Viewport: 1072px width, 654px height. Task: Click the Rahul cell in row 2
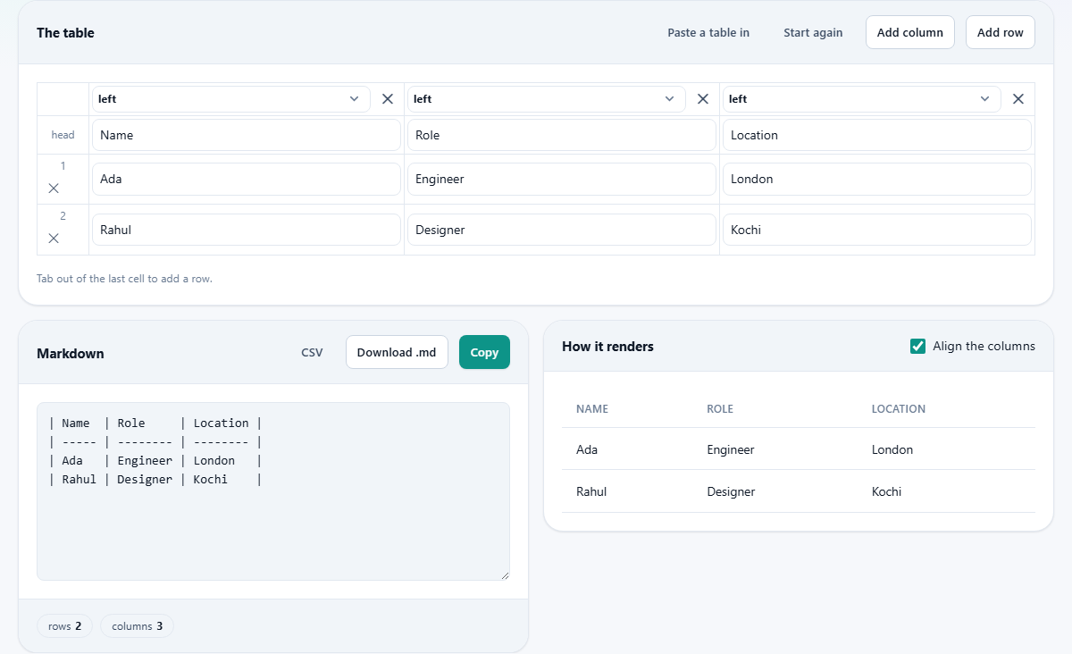tap(246, 230)
